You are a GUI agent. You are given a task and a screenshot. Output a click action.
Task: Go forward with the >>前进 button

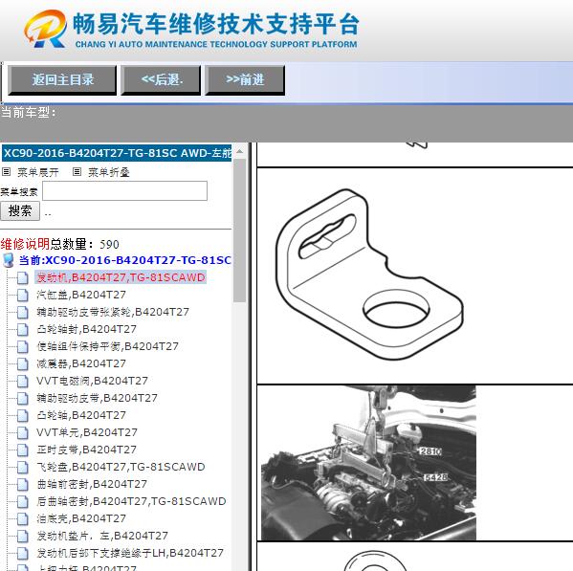[x=245, y=79]
